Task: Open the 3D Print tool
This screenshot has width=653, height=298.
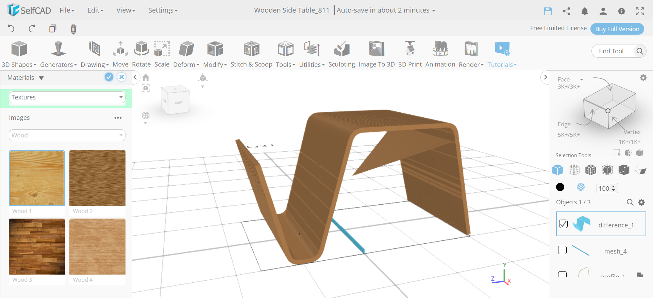Action: (x=410, y=54)
